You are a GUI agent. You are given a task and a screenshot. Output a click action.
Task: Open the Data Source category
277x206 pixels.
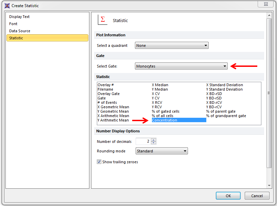20,31
